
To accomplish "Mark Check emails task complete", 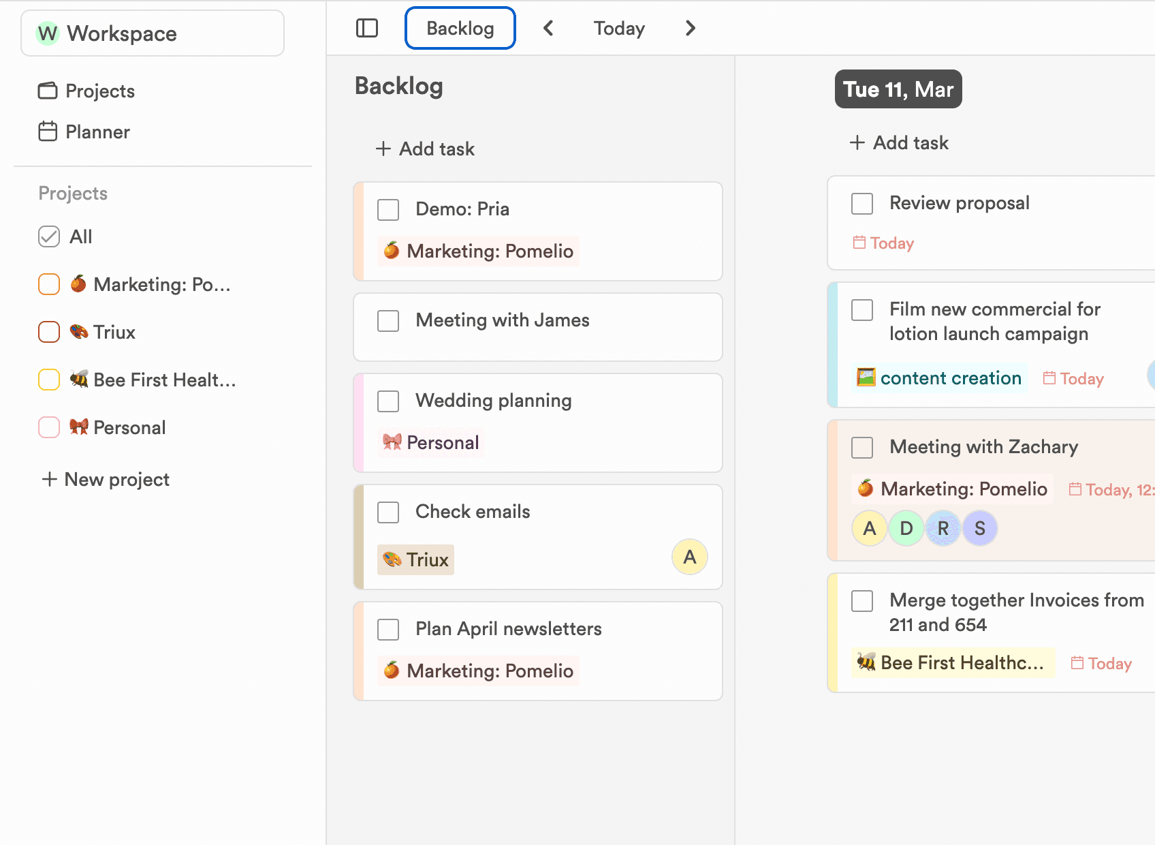I will (x=388, y=512).
